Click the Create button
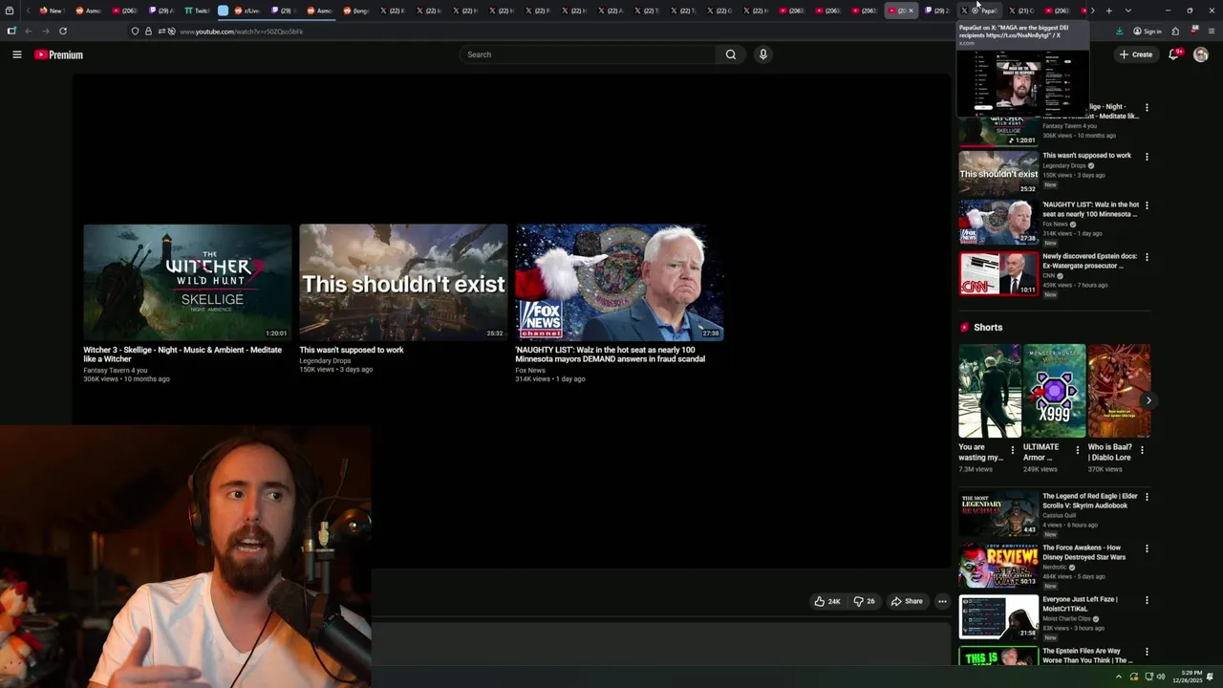 [x=1136, y=54]
